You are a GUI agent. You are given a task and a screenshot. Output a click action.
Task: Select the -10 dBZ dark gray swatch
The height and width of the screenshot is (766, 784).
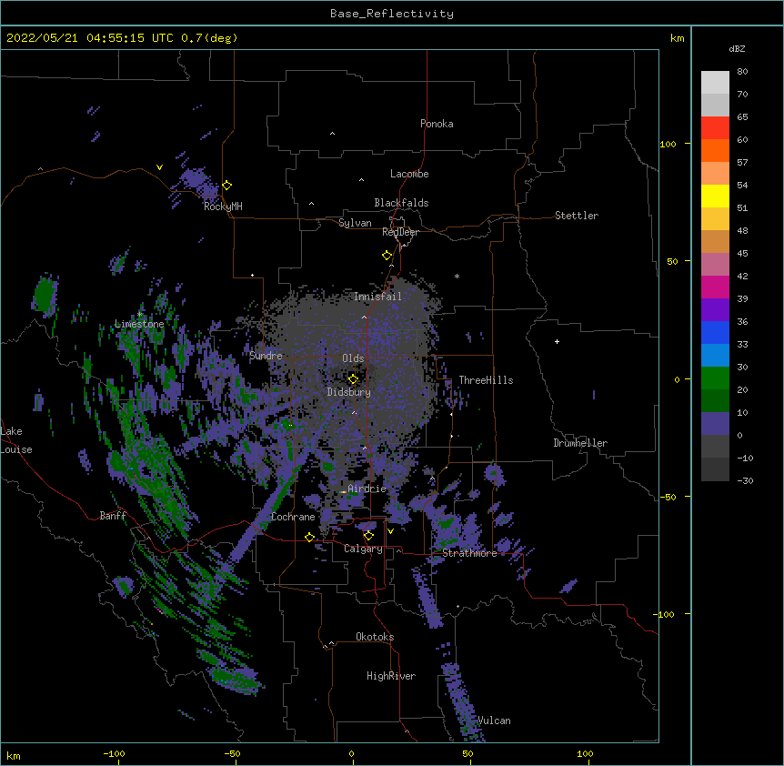pos(715,469)
